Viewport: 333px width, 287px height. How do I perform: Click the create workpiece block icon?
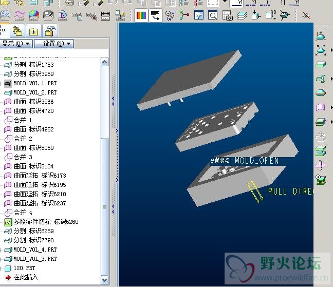tap(321, 64)
